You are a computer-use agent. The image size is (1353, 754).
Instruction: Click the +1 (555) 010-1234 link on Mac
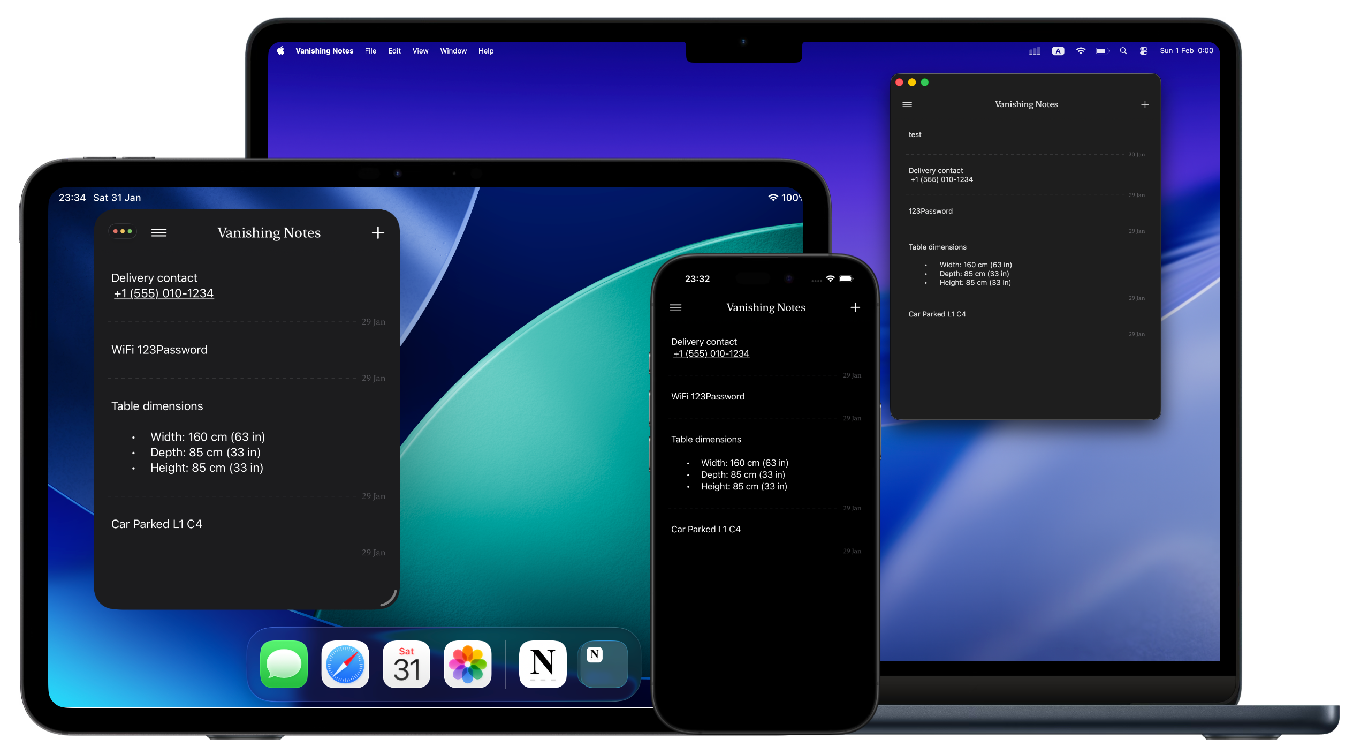tap(942, 179)
